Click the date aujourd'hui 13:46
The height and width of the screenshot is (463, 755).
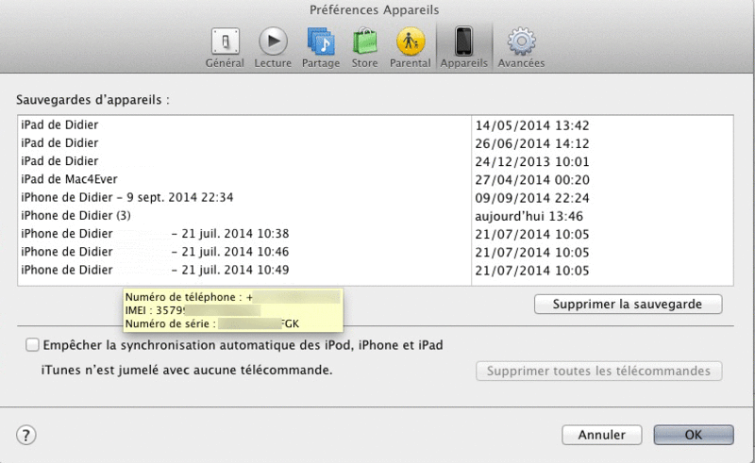click(x=528, y=217)
